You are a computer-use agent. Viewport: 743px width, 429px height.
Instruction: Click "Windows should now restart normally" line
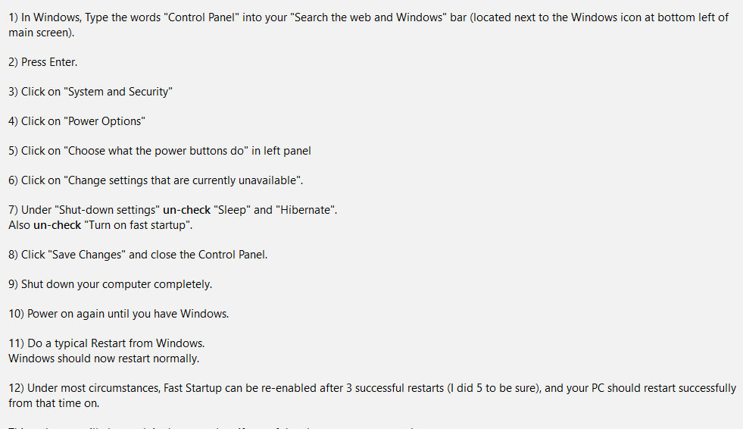[x=104, y=359]
